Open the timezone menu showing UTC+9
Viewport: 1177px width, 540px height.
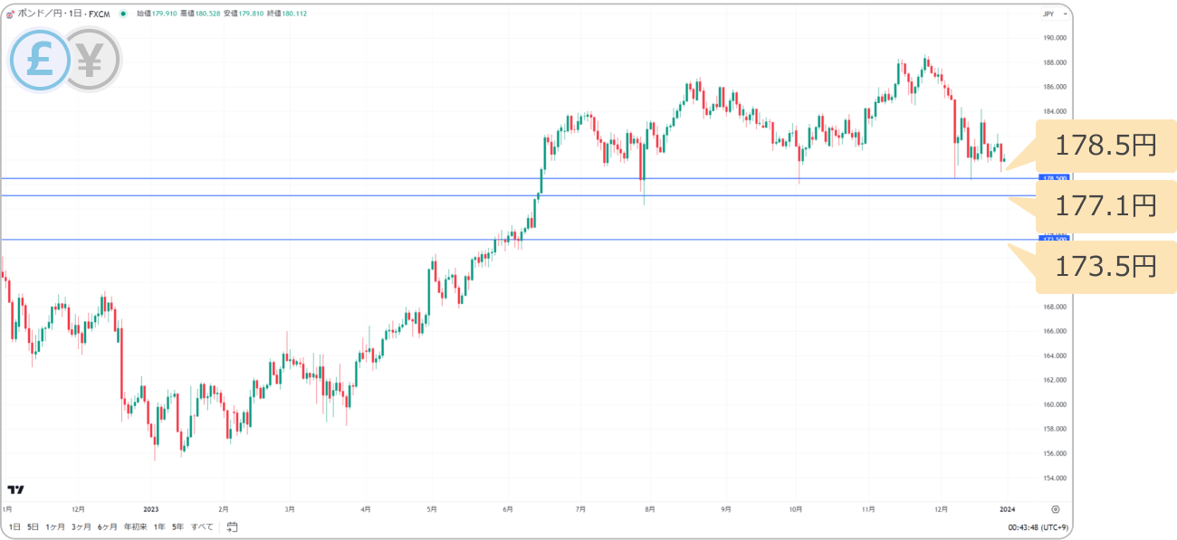[1038, 526]
